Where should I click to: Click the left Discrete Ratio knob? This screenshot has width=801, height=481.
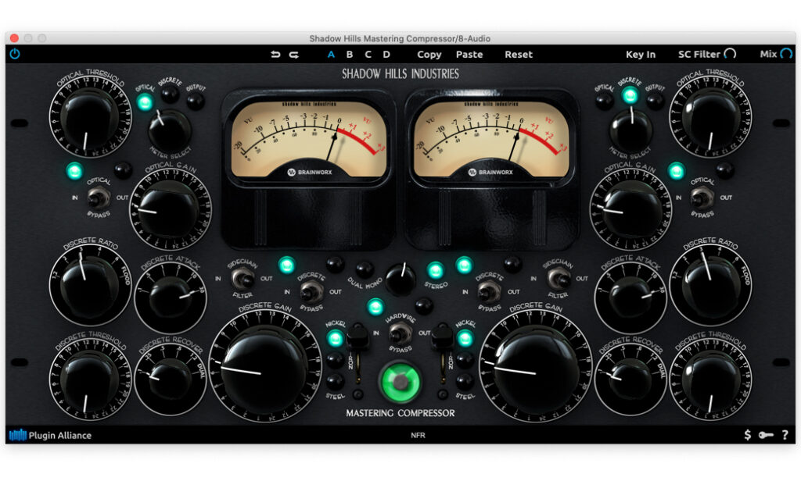point(90,284)
